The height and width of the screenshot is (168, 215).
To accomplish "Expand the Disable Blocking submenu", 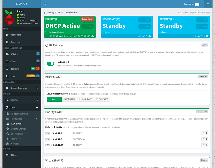I will click(x=22, y=88).
